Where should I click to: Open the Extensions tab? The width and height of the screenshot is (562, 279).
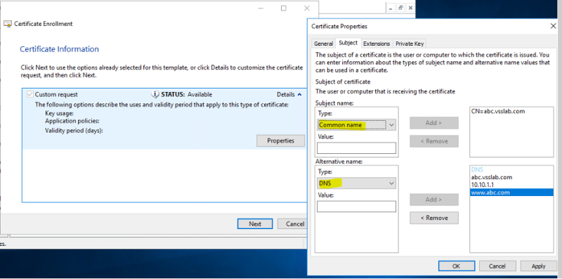[377, 44]
